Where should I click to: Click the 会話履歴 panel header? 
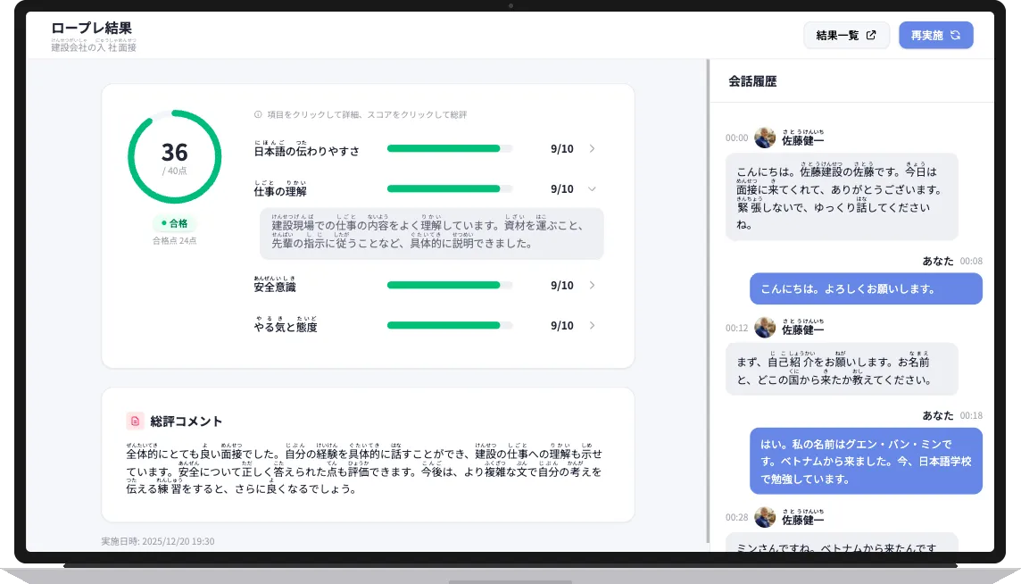pyautogui.click(x=751, y=80)
